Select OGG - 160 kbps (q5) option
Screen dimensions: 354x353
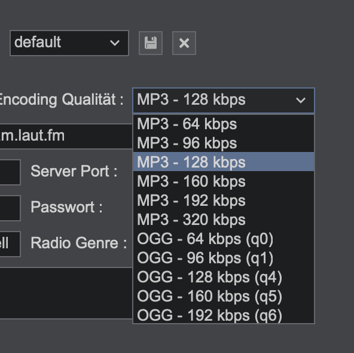pyautogui.click(x=224, y=296)
